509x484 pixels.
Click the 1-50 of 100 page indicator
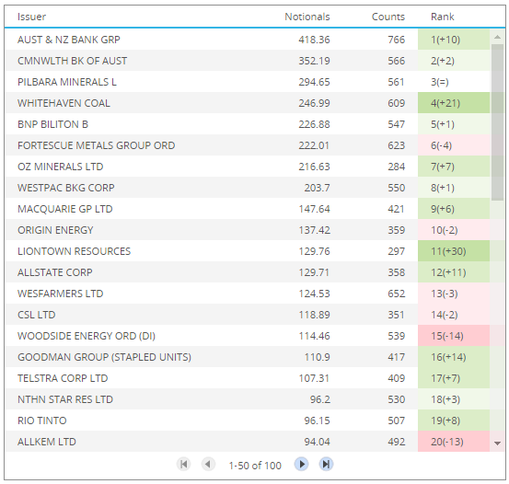tap(255, 466)
